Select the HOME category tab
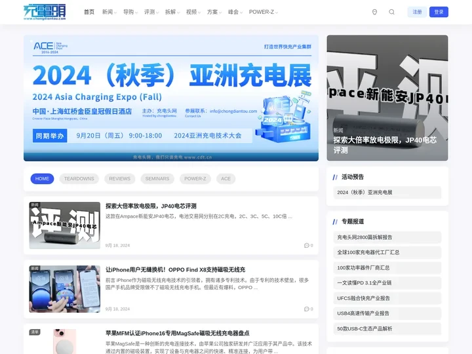The image size is (472, 354). [x=42, y=179]
